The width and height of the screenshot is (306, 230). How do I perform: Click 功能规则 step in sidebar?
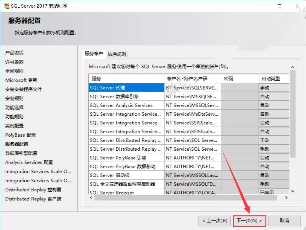tap(14, 117)
